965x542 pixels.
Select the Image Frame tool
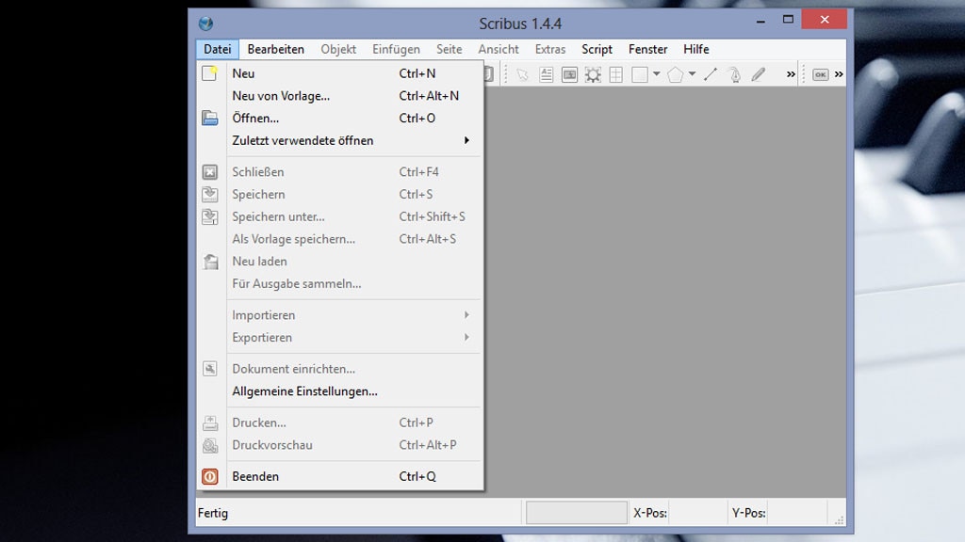[569, 75]
